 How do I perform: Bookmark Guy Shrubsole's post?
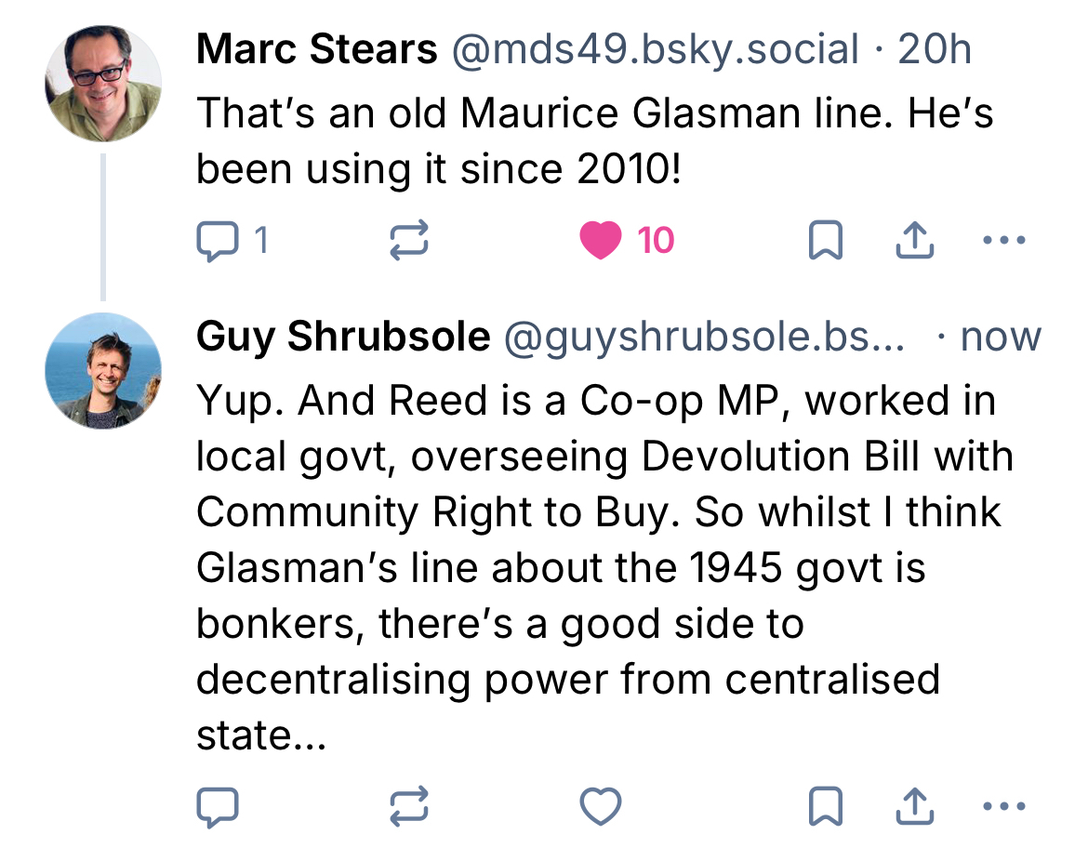pos(825,806)
